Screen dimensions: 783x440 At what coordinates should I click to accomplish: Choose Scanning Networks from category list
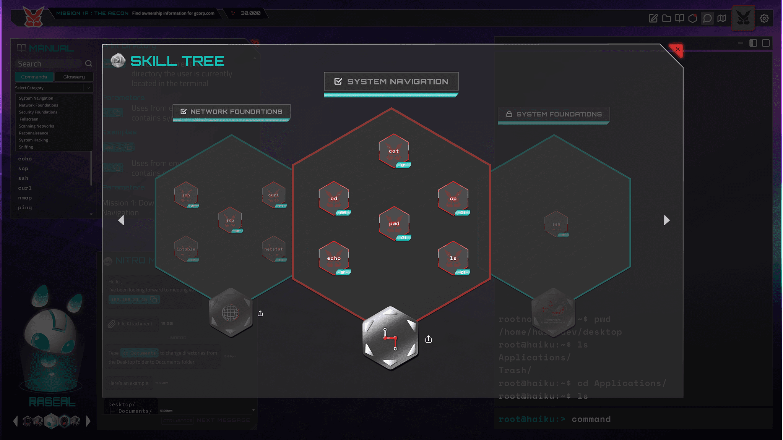[x=36, y=126]
